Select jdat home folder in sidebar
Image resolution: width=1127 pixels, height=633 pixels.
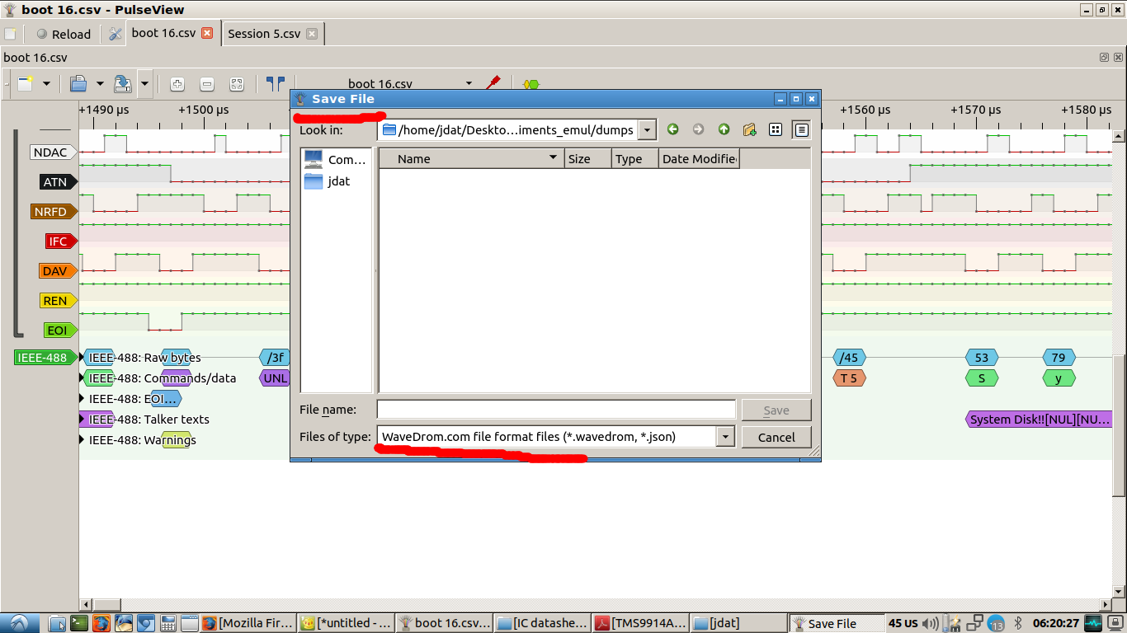pyautogui.click(x=337, y=181)
